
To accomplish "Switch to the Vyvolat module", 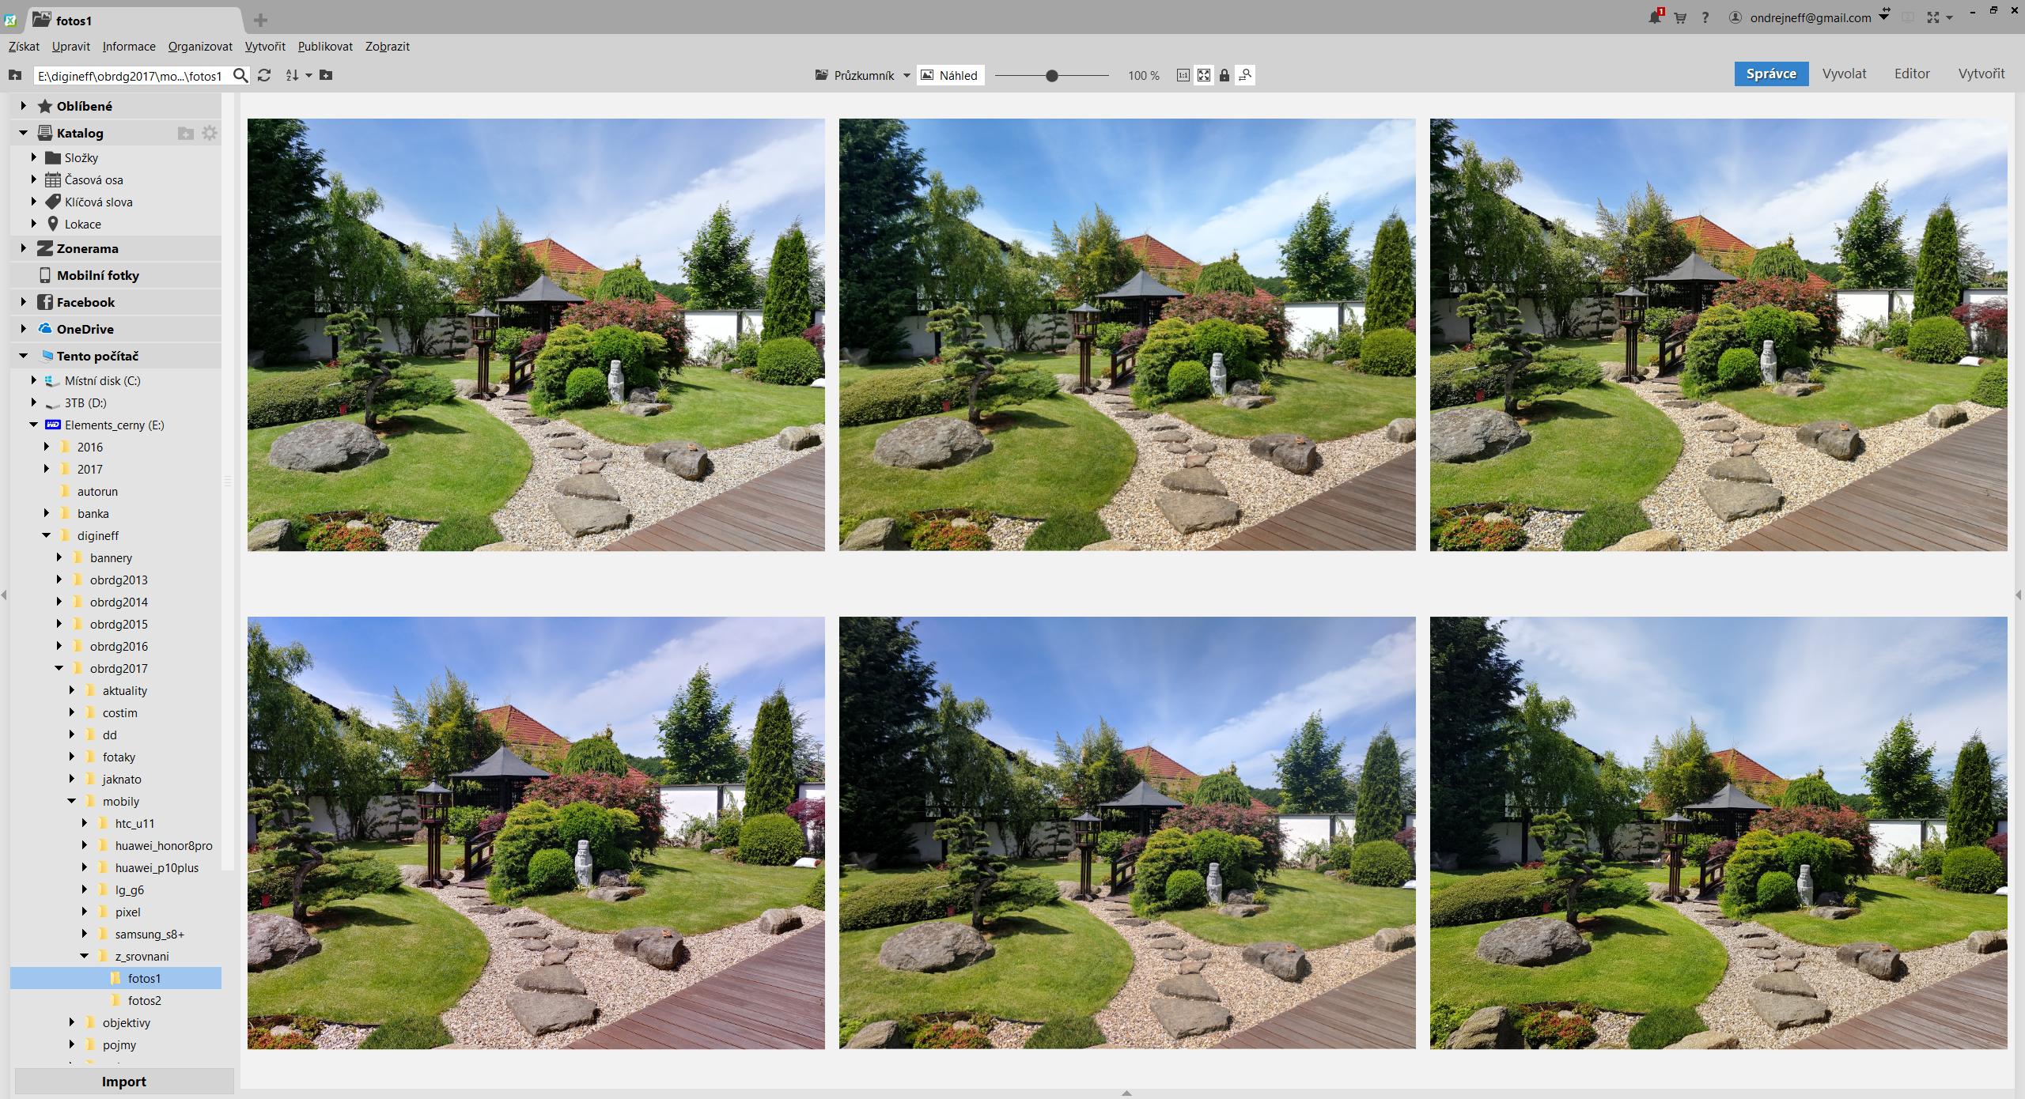I will (1844, 74).
